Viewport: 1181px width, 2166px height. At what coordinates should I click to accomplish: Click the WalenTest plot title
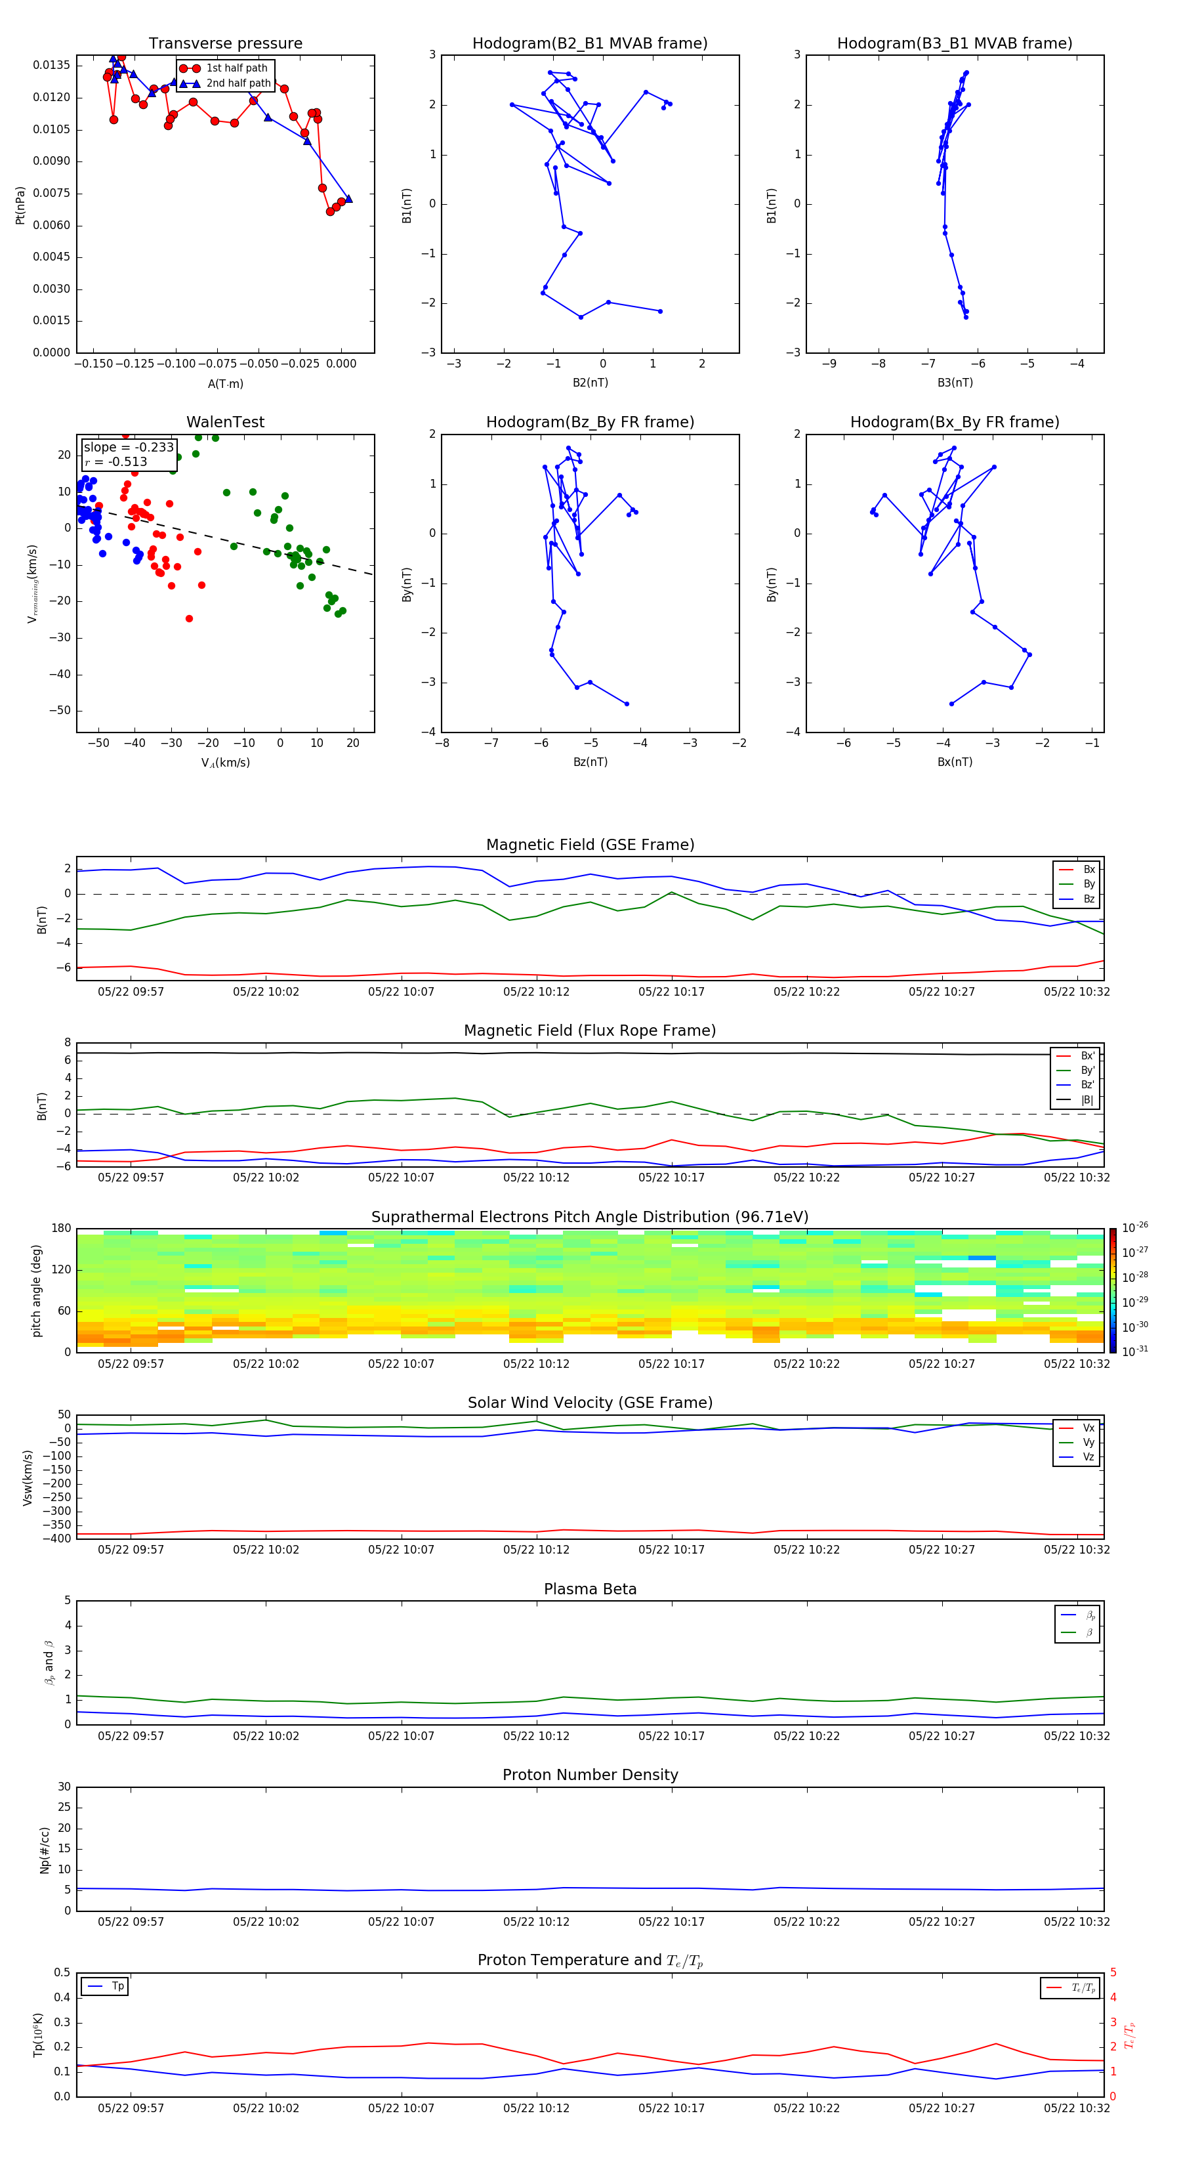pos(225,422)
